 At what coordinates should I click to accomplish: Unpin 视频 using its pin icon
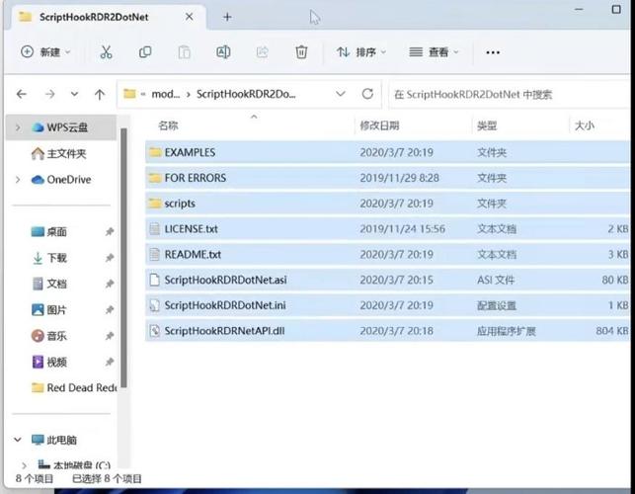110,362
